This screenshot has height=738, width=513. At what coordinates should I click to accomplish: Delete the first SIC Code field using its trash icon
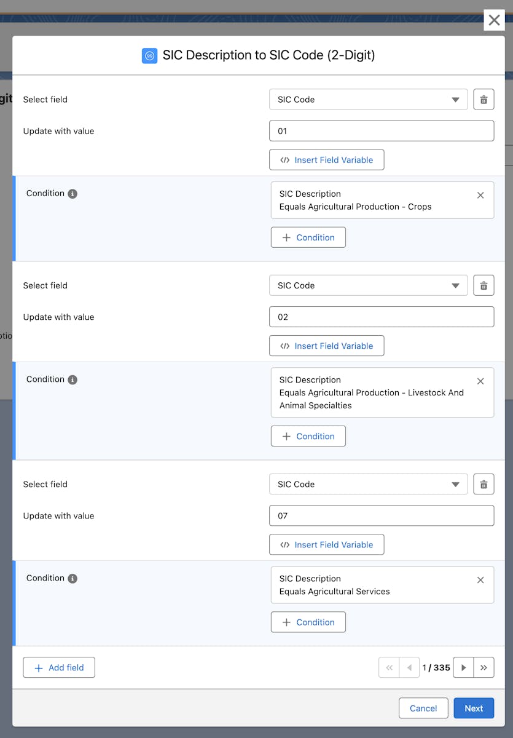[484, 99]
